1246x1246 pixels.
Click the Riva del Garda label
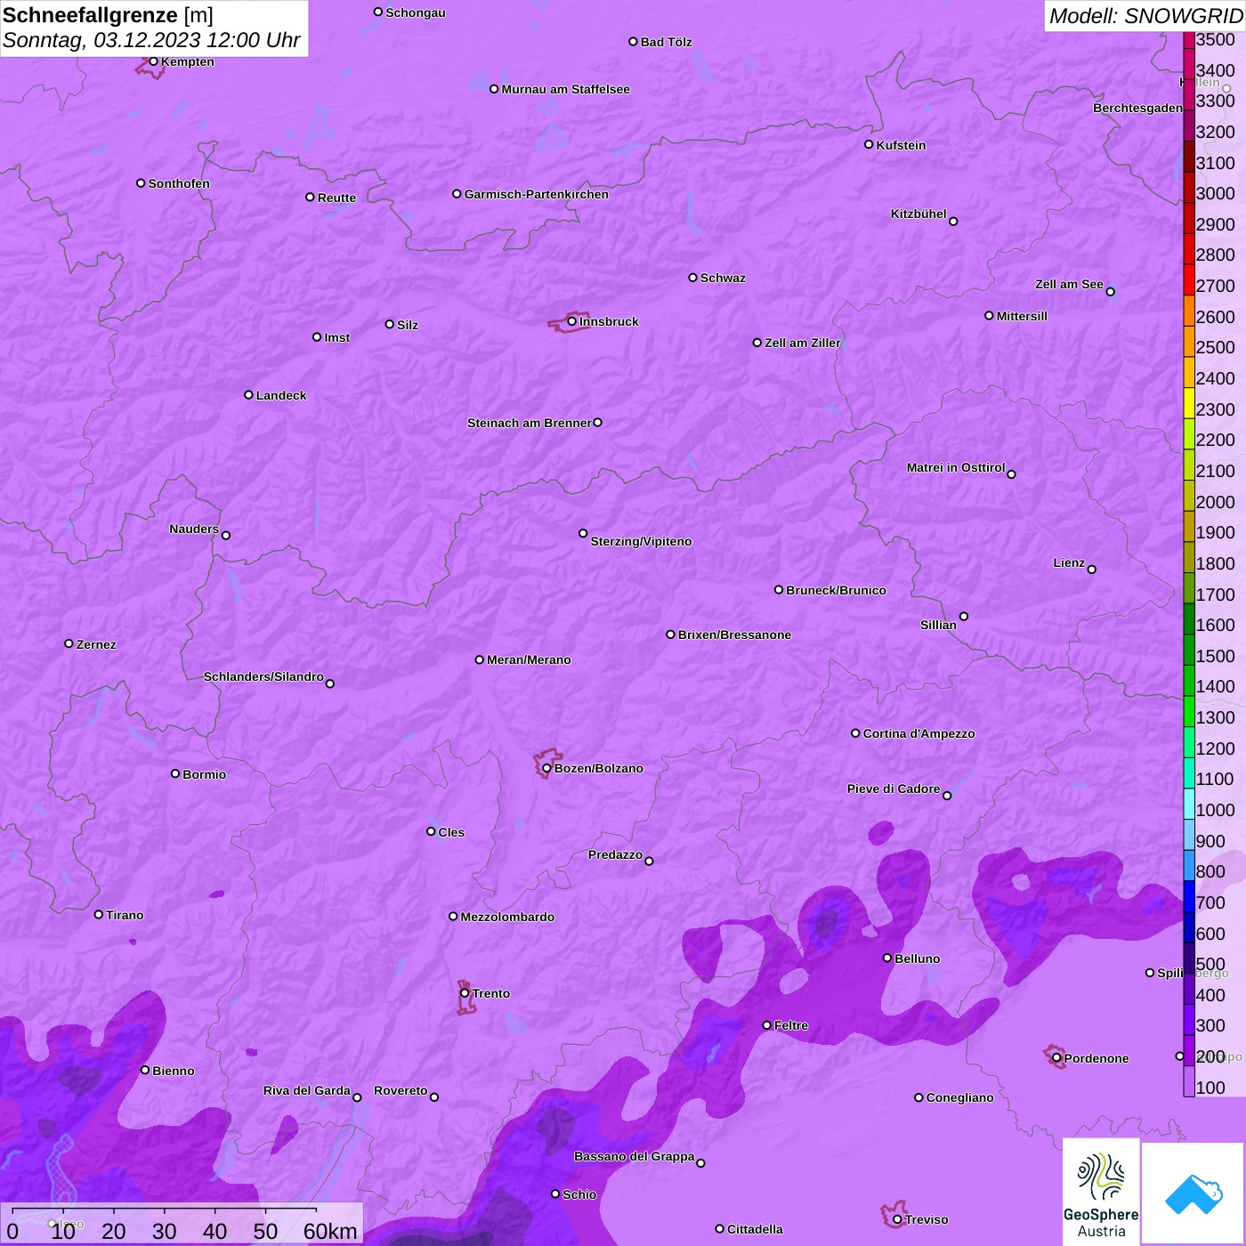(307, 1090)
